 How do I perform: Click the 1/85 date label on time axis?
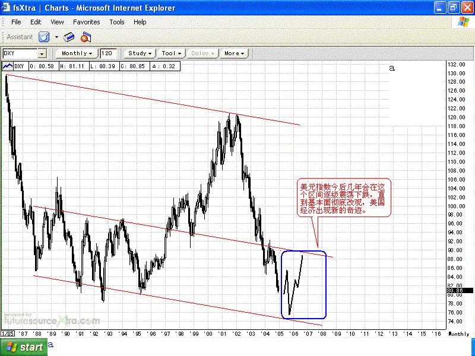pyautogui.click(x=8, y=334)
